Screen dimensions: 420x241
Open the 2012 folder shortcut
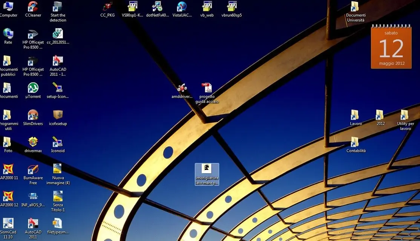pyautogui.click(x=380, y=118)
